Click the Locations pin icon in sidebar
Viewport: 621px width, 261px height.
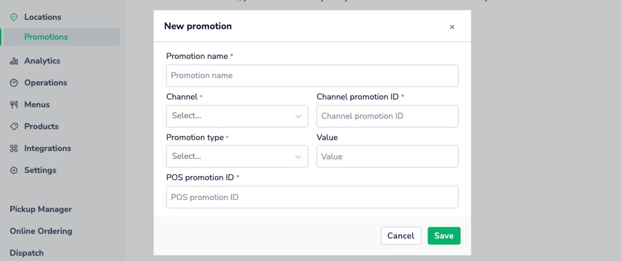click(14, 17)
